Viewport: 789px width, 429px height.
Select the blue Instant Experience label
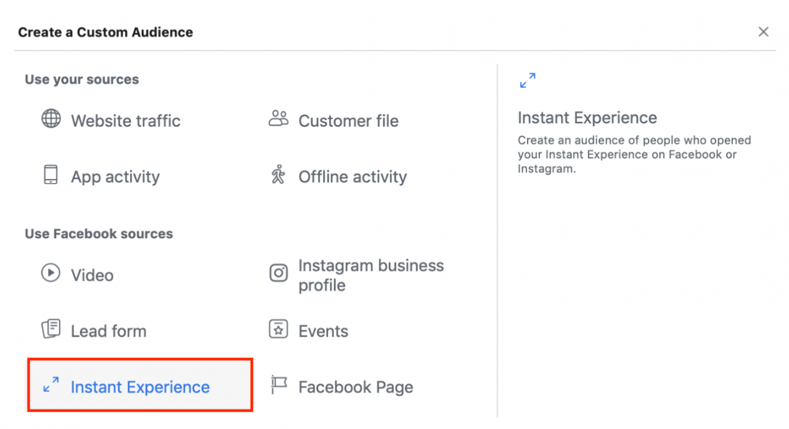(x=140, y=388)
